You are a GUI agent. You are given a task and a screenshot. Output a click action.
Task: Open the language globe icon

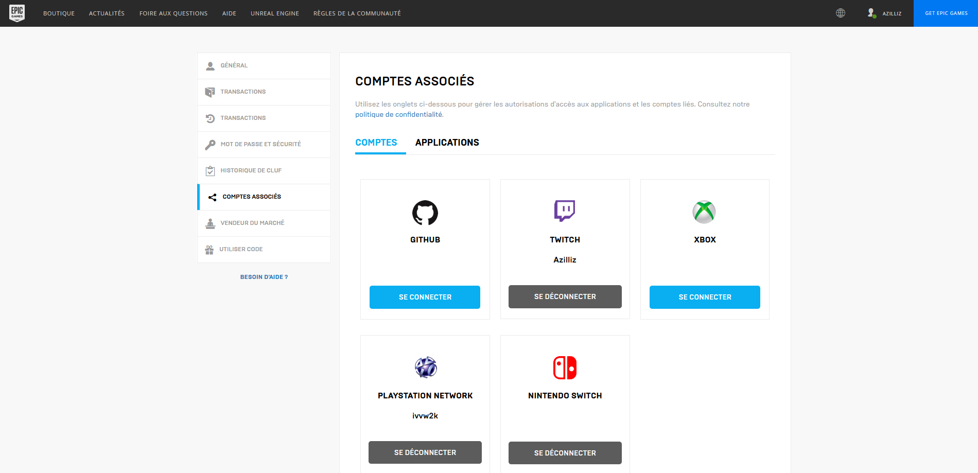(841, 13)
